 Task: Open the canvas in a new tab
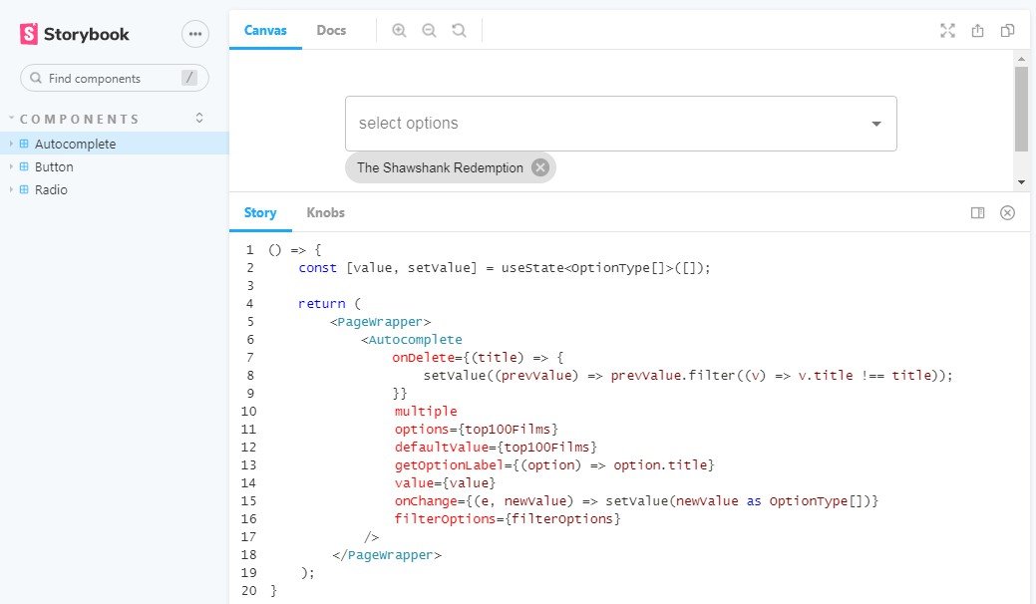[977, 30]
